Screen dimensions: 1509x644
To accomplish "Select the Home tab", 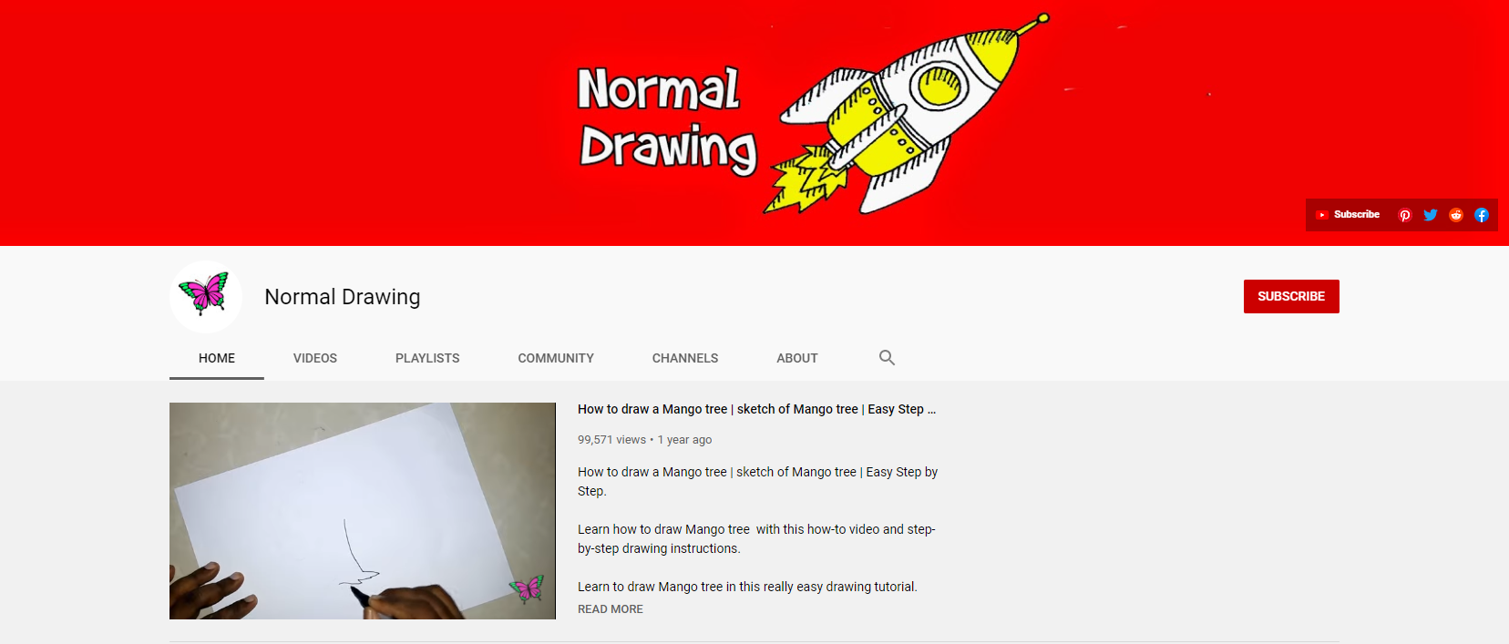I will click(x=217, y=358).
